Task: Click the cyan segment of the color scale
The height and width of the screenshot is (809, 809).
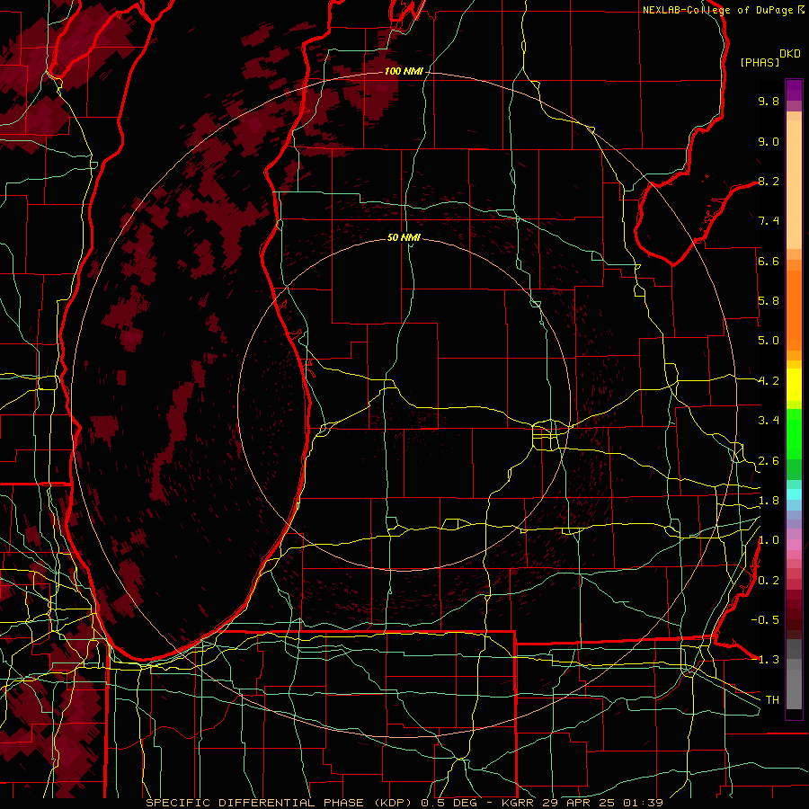Action: click(x=794, y=494)
